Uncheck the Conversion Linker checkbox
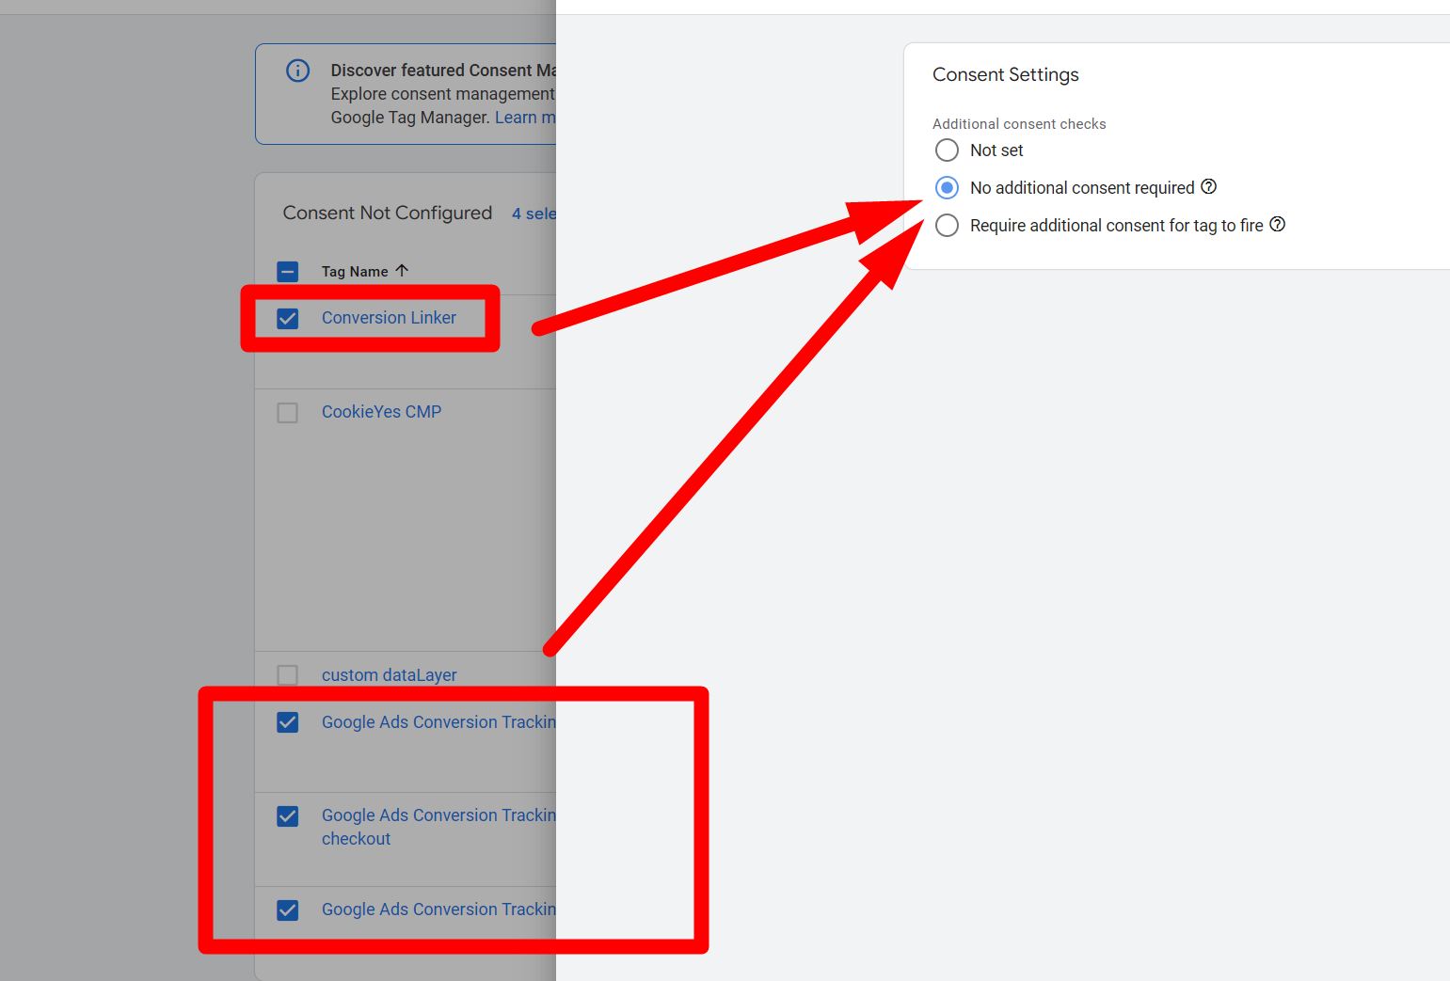Image resolution: width=1450 pixels, height=981 pixels. (x=288, y=319)
